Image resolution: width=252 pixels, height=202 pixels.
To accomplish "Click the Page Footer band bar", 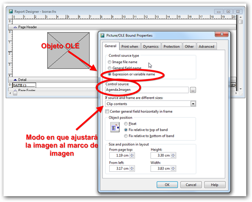I will (x=53, y=90).
